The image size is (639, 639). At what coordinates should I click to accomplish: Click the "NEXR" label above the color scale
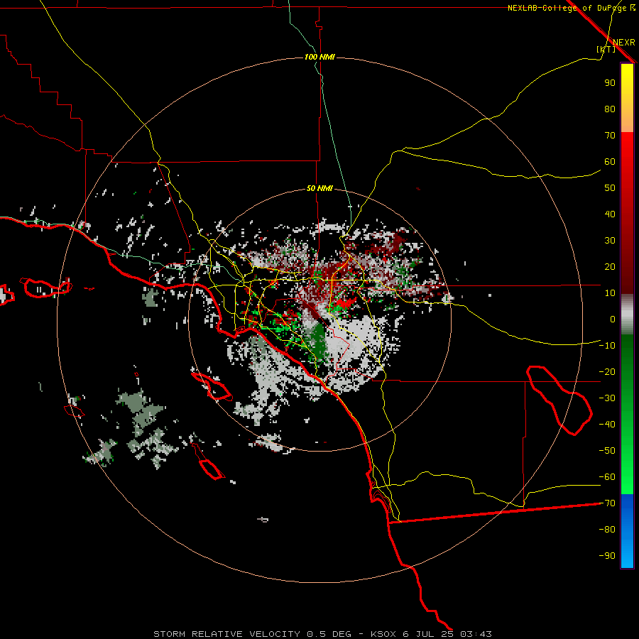[x=624, y=43]
